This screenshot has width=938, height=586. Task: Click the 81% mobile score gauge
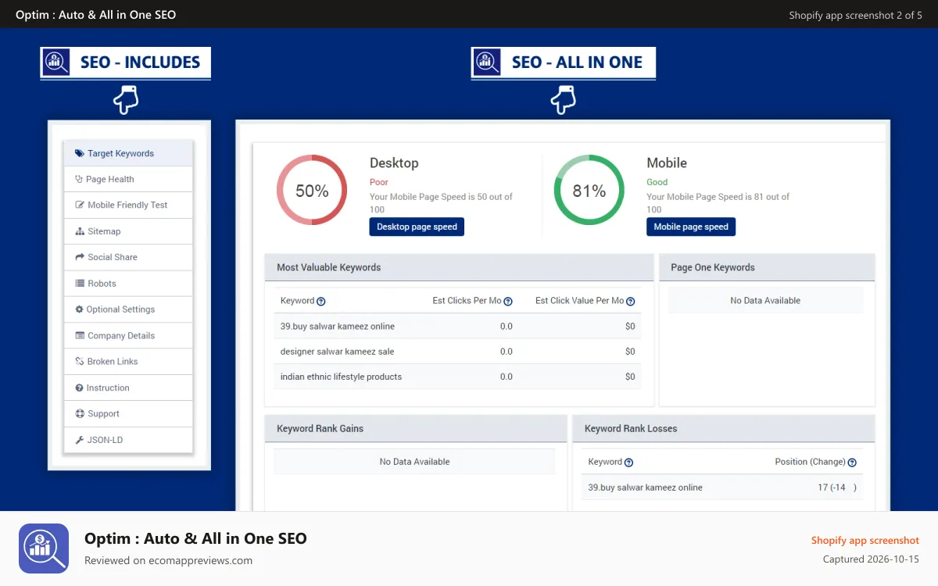tap(589, 191)
